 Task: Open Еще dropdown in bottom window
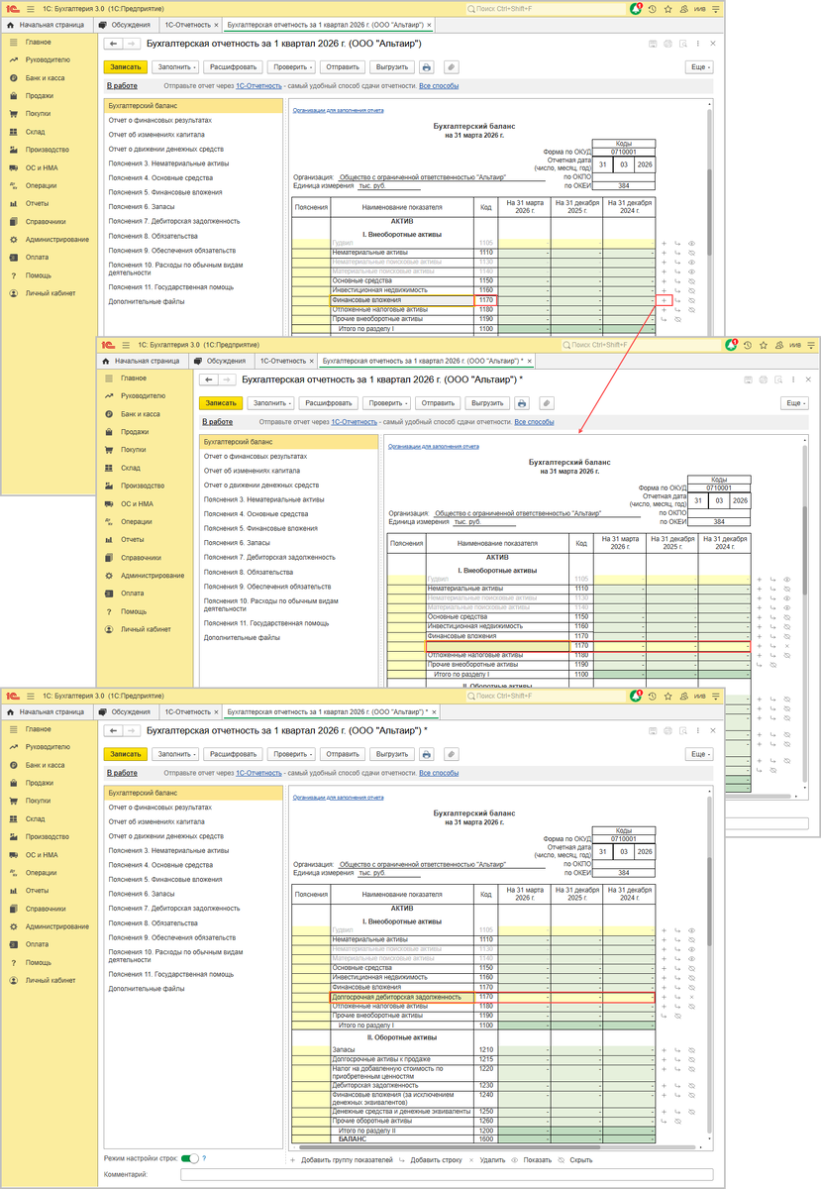[x=699, y=753]
